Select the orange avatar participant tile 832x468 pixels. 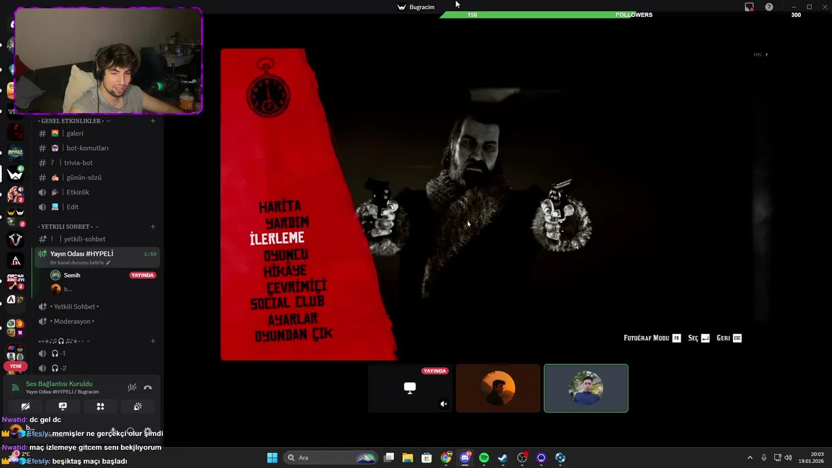498,388
